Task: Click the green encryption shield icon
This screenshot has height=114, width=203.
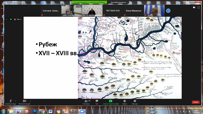Action: [x=11, y=19]
